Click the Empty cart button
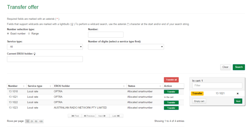 199,101
